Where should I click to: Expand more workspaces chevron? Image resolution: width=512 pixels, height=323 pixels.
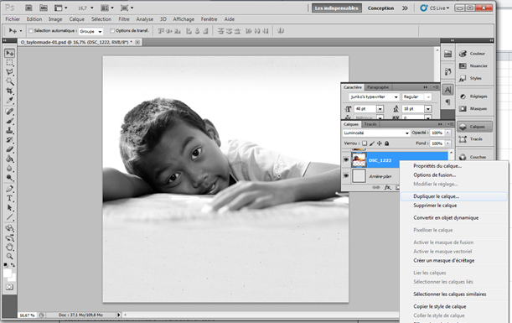405,8
